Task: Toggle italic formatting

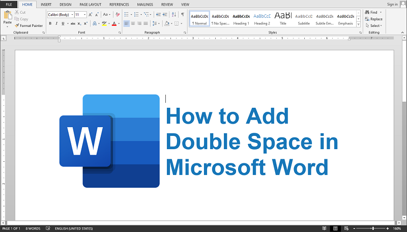Action: pos(56,23)
